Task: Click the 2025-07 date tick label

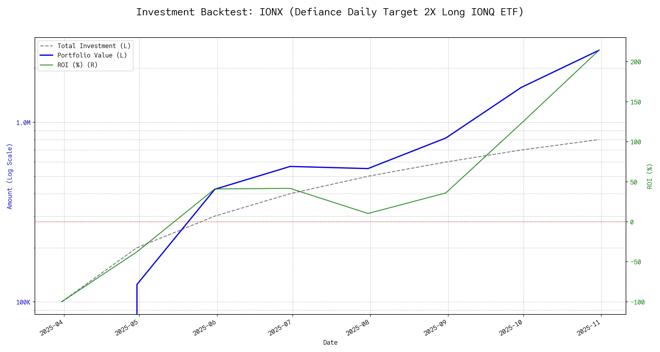Action: click(x=280, y=328)
